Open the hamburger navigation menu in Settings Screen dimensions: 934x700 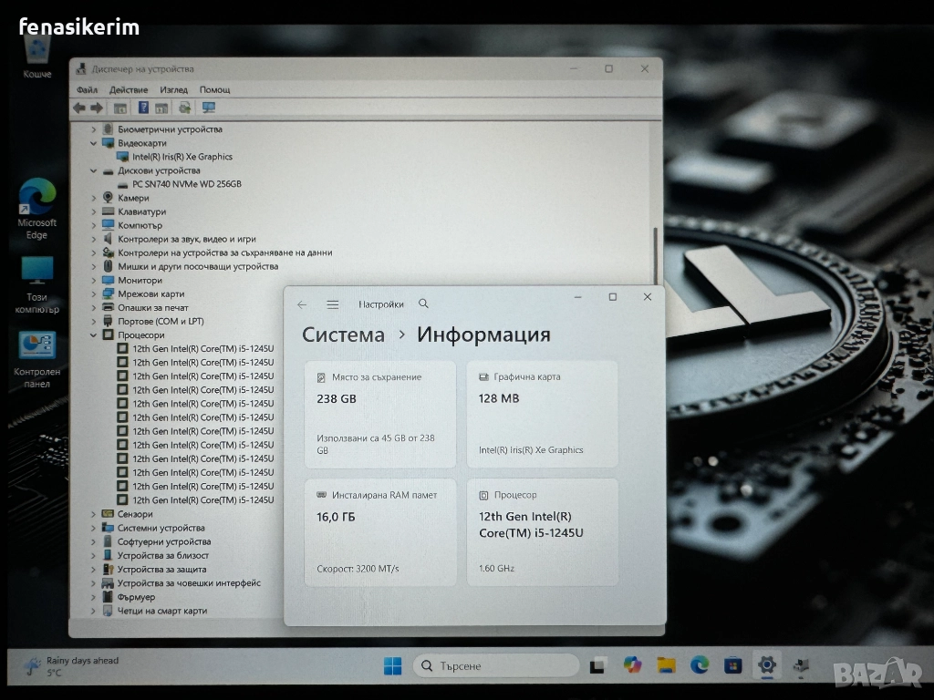coord(333,304)
